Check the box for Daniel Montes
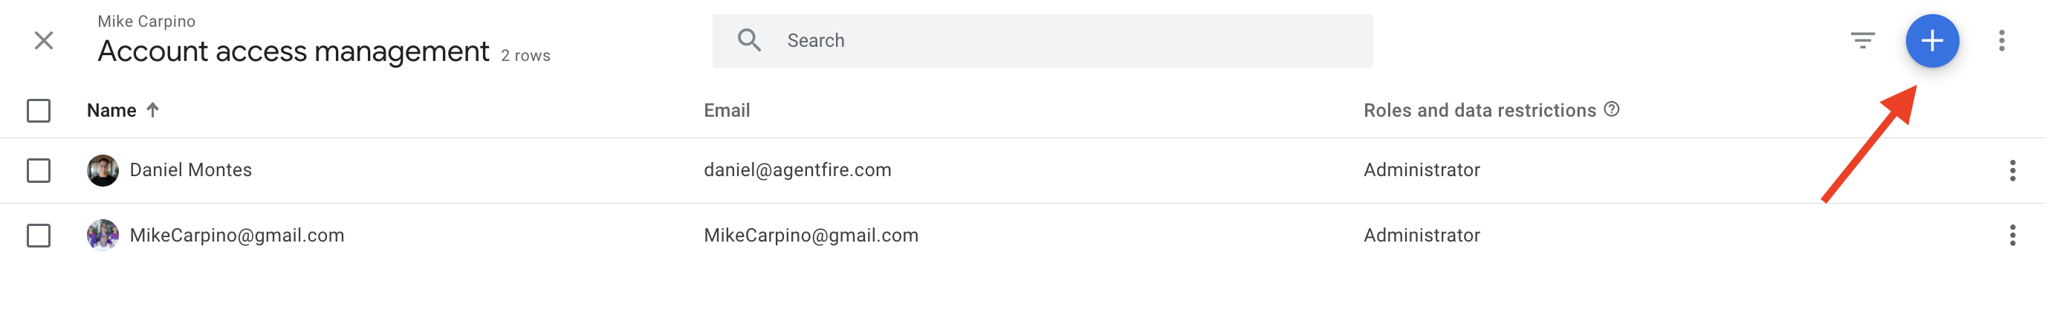 [39, 170]
